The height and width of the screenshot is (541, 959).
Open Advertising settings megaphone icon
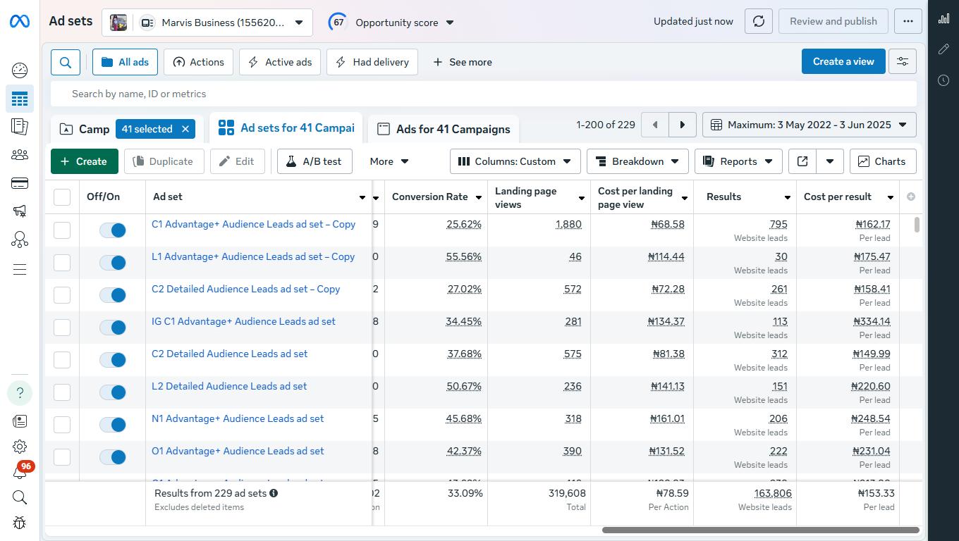click(x=20, y=211)
